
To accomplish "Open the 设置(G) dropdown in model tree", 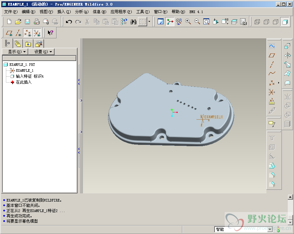I will tap(41, 52).
